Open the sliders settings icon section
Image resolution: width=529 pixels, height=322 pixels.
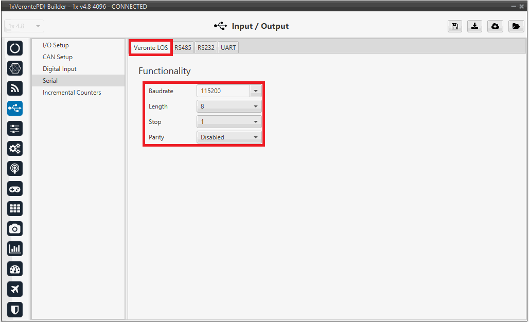click(15, 129)
